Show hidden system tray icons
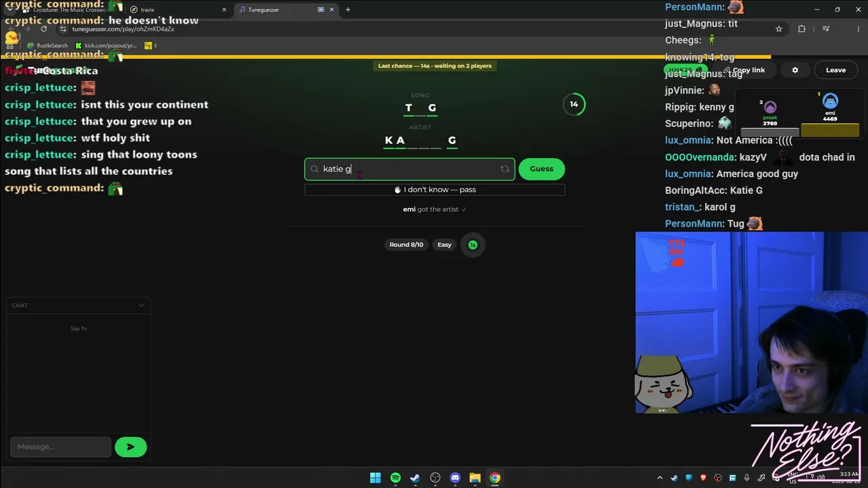Viewport: 868px width, 488px height. click(x=660, y=478)
